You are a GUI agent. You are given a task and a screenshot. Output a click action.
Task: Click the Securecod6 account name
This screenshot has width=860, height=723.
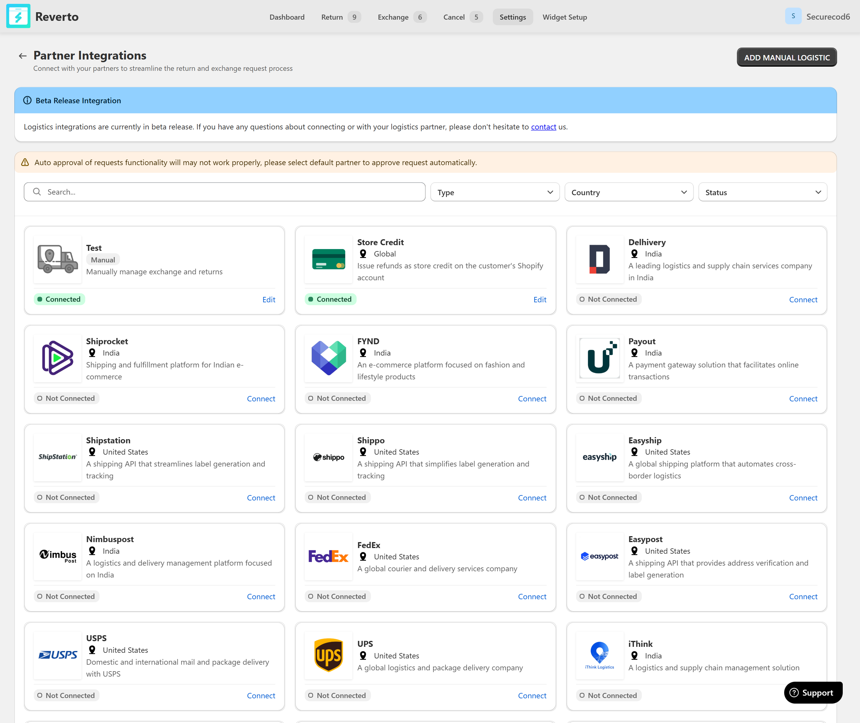(828, 16)
